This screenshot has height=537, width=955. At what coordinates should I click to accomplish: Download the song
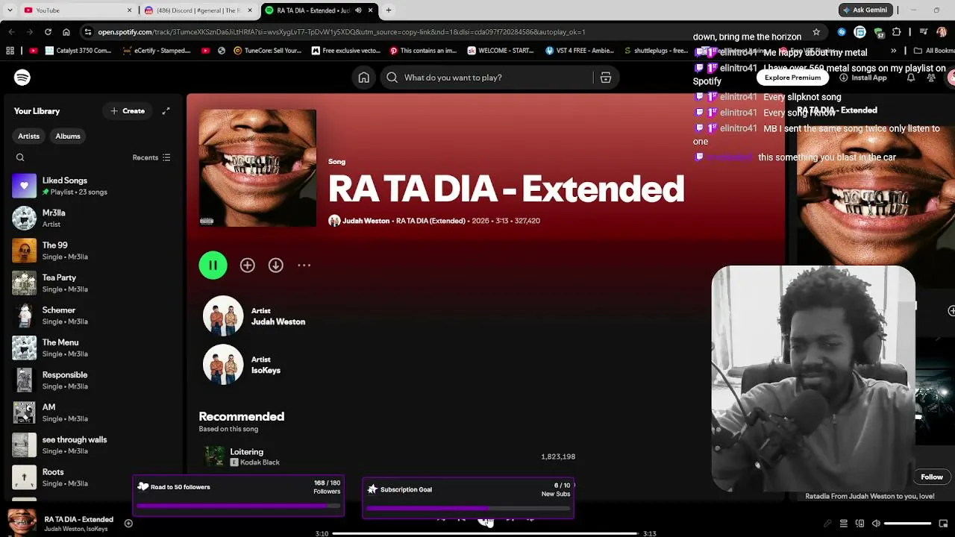(x=275, y=265)
